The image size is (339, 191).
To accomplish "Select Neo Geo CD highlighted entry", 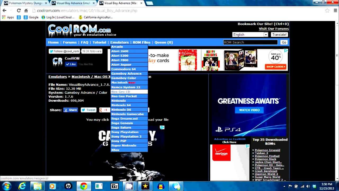I will [129, 92].
